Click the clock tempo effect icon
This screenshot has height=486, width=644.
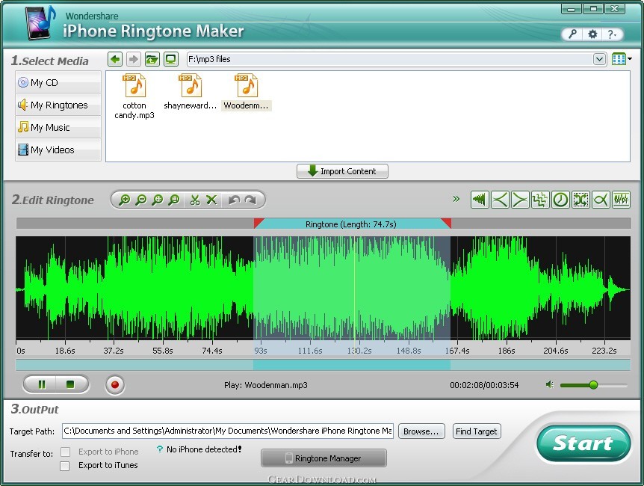pyautogui.click(x=560, y=200)
